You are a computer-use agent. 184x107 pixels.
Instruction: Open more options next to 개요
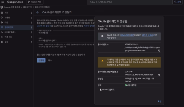pos(31,13)
